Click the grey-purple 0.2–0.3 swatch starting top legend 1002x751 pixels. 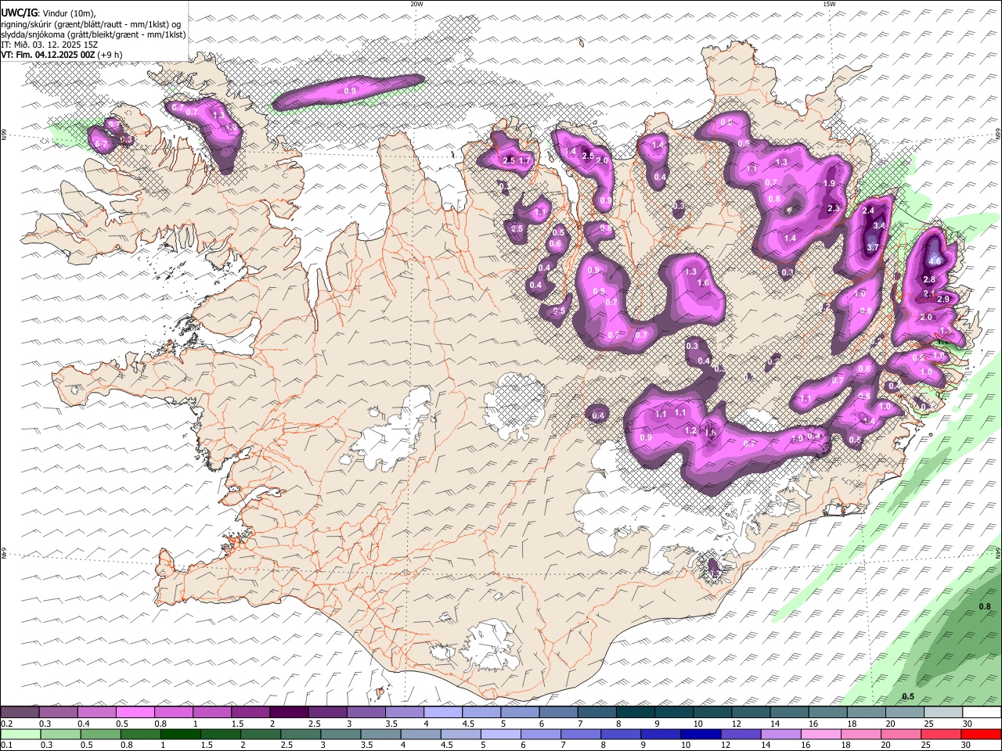point(20,713)
